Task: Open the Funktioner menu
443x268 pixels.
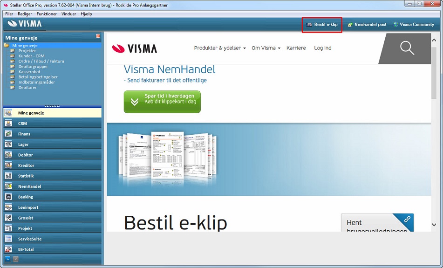Action: [x=47, y=14]
